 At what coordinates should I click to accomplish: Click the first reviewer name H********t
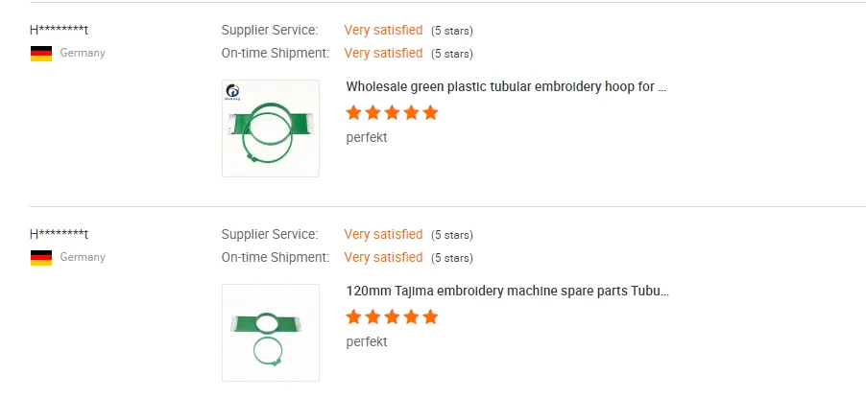pyautogui.click(x=60, y=31)
